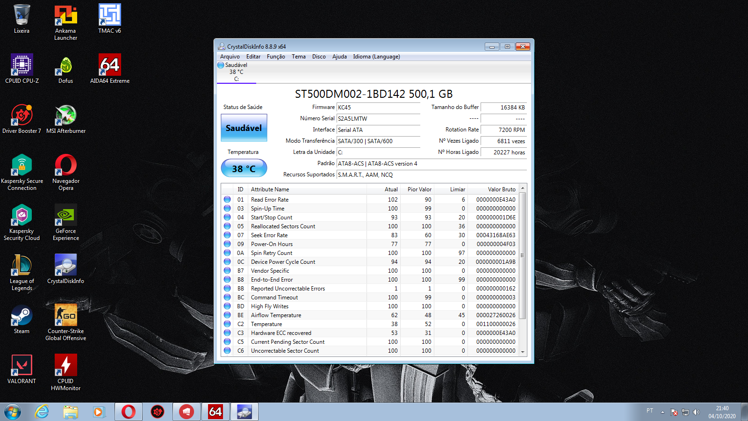
Task: Launch Internet Explorer from the taskbar
Action: [x=42, y=412]
